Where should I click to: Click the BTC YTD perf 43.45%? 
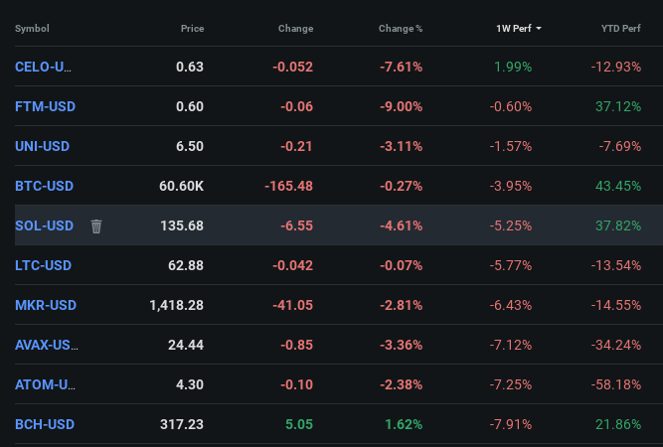(618, 186)
